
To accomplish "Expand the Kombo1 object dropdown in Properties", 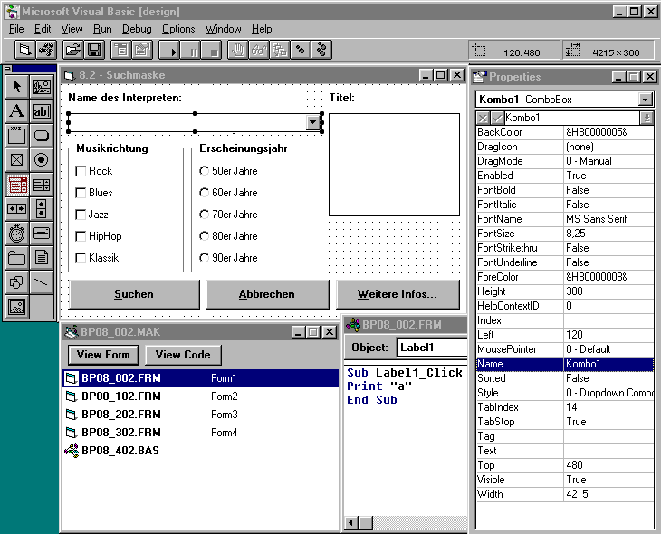I will [x=646, y=100].
